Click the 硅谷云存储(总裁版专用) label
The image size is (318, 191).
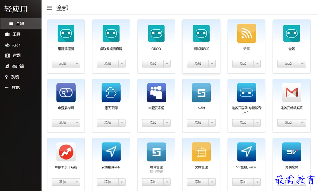tap(246, 110)
